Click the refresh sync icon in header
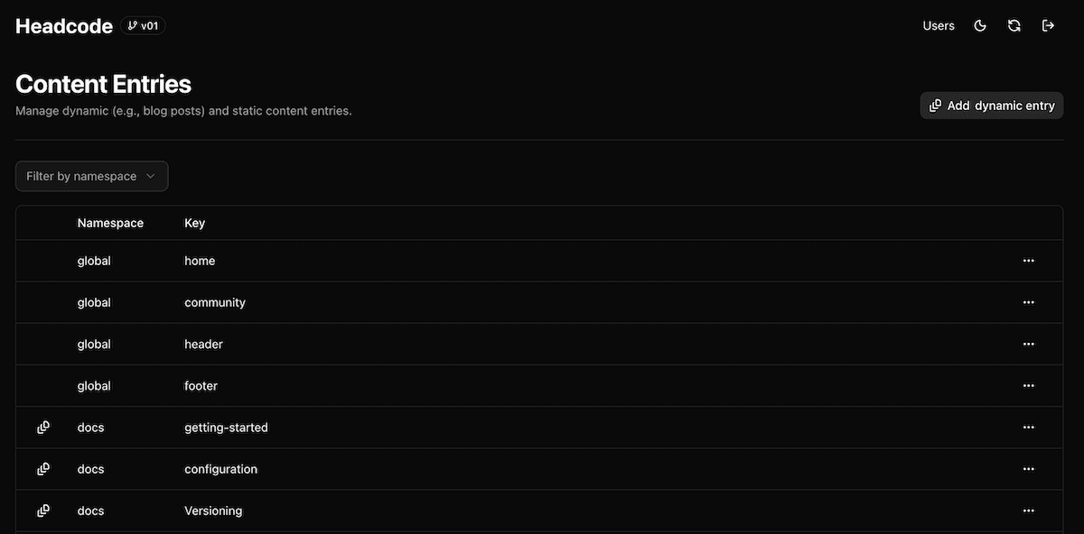The height and width of the screenshot is (534, 1084). tap(1014, 26)
